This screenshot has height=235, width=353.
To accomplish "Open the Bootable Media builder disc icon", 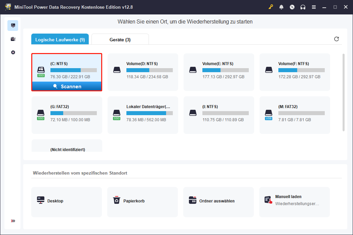I will coord(292,7).
